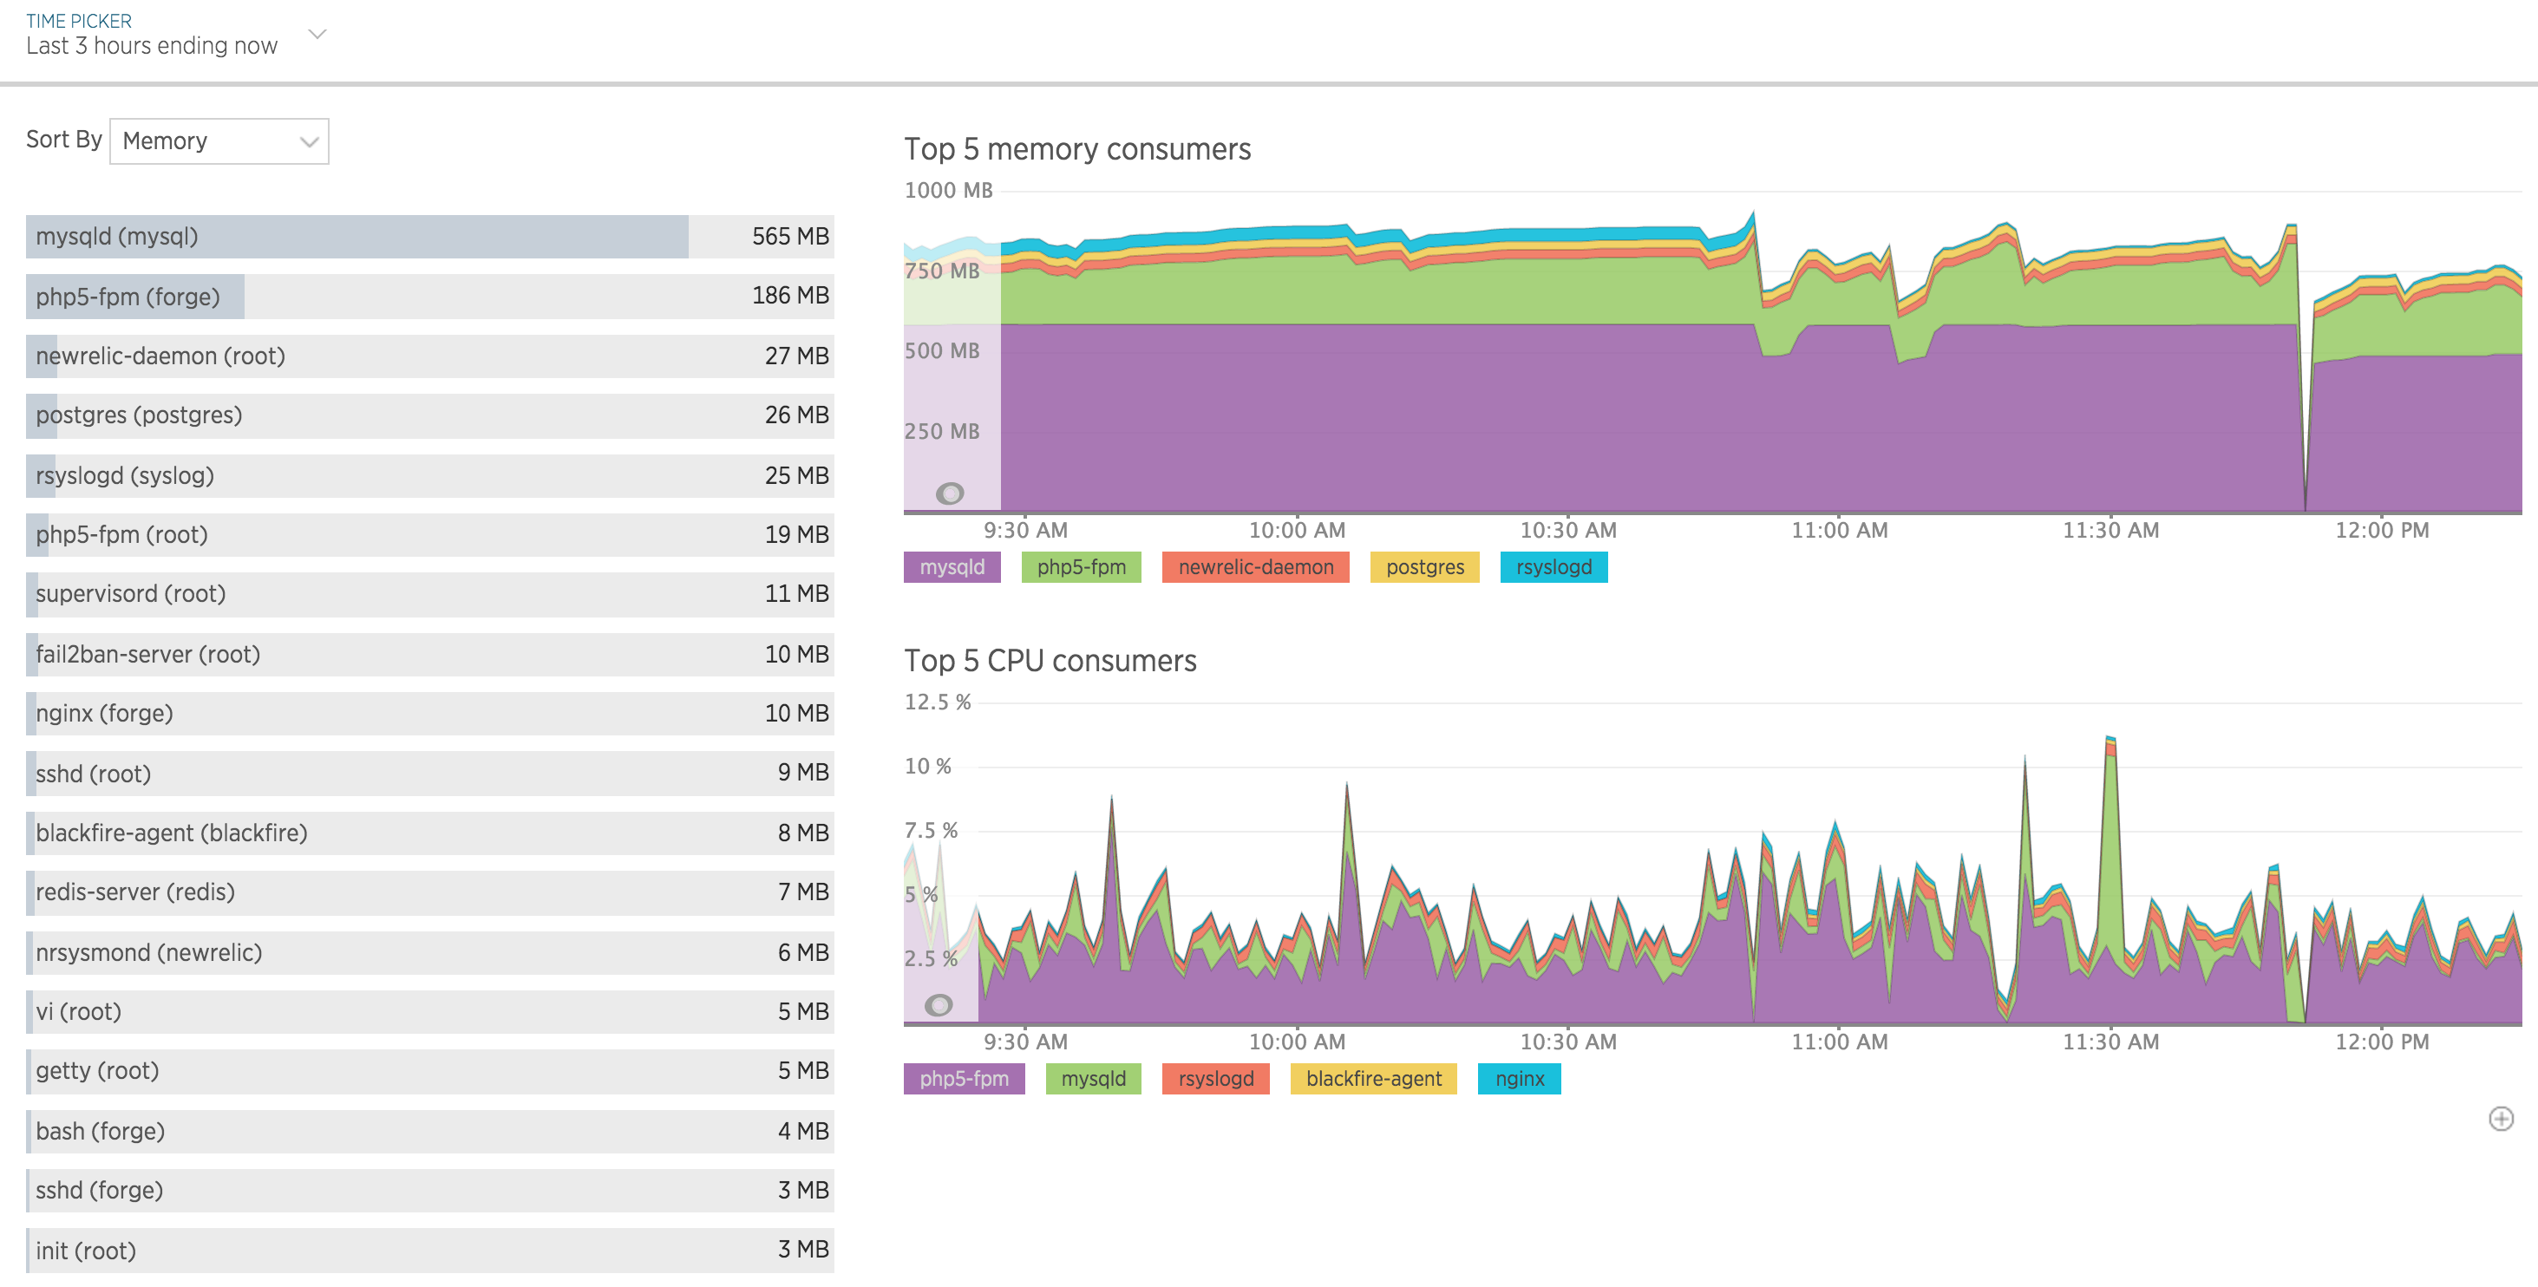
Task: Click the 11:30 AM label on CPU chart
Action: point(2110,1042)
